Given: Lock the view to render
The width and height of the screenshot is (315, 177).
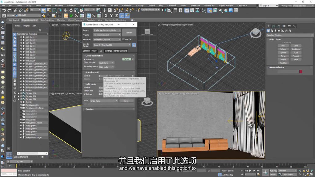Looking at the screenshot, I should pyautogui.click(x=134, y=45).
